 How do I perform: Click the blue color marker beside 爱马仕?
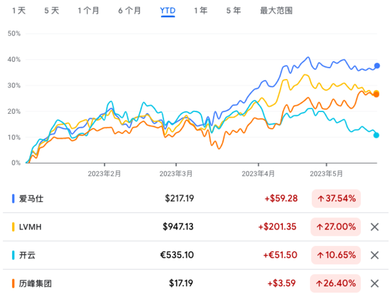13,198
